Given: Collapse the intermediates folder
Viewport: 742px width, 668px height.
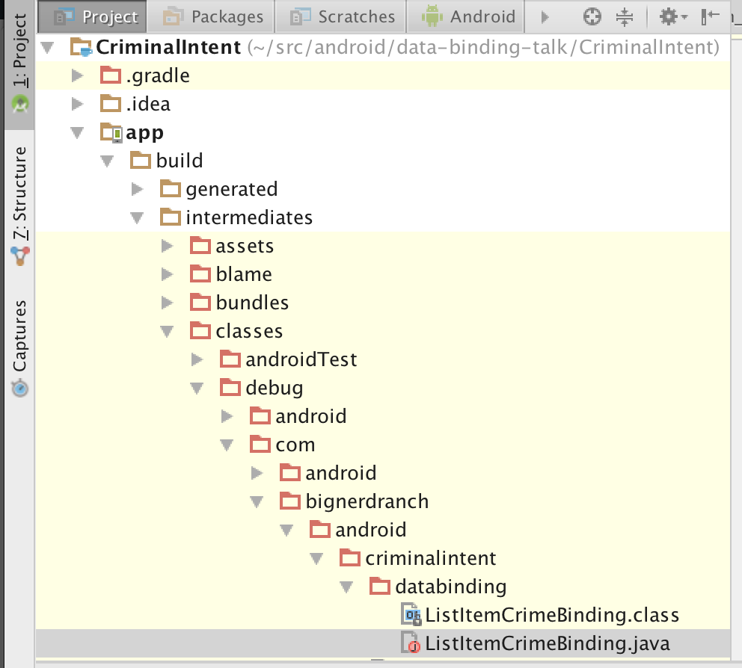Looking at the screenshot, I should (x=137, y=218).
